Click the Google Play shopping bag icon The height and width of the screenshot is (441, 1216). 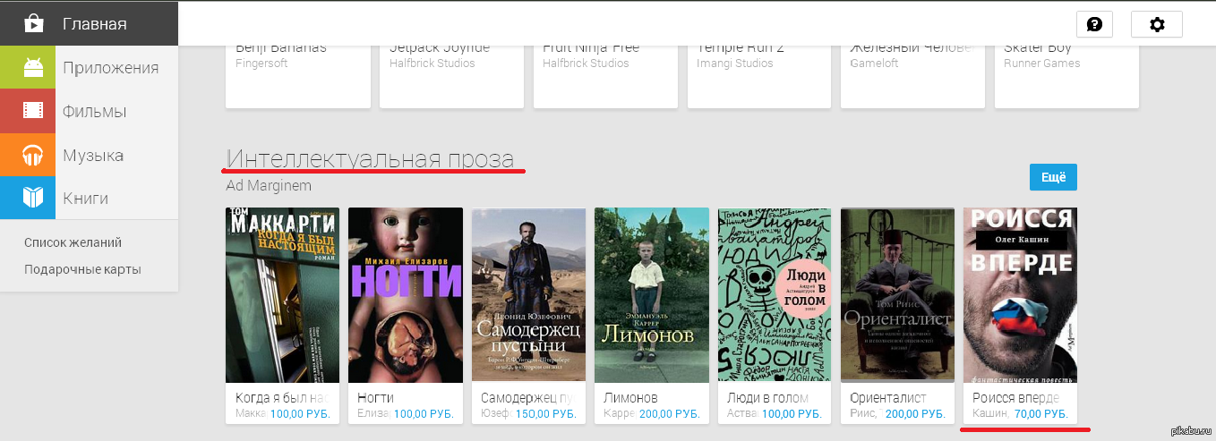[x=33, y=23]
